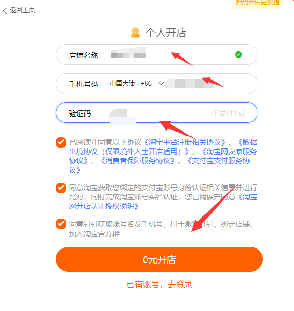
Task: Toggle the DingTalk account consent checkbox
Action: coord(61,224)
